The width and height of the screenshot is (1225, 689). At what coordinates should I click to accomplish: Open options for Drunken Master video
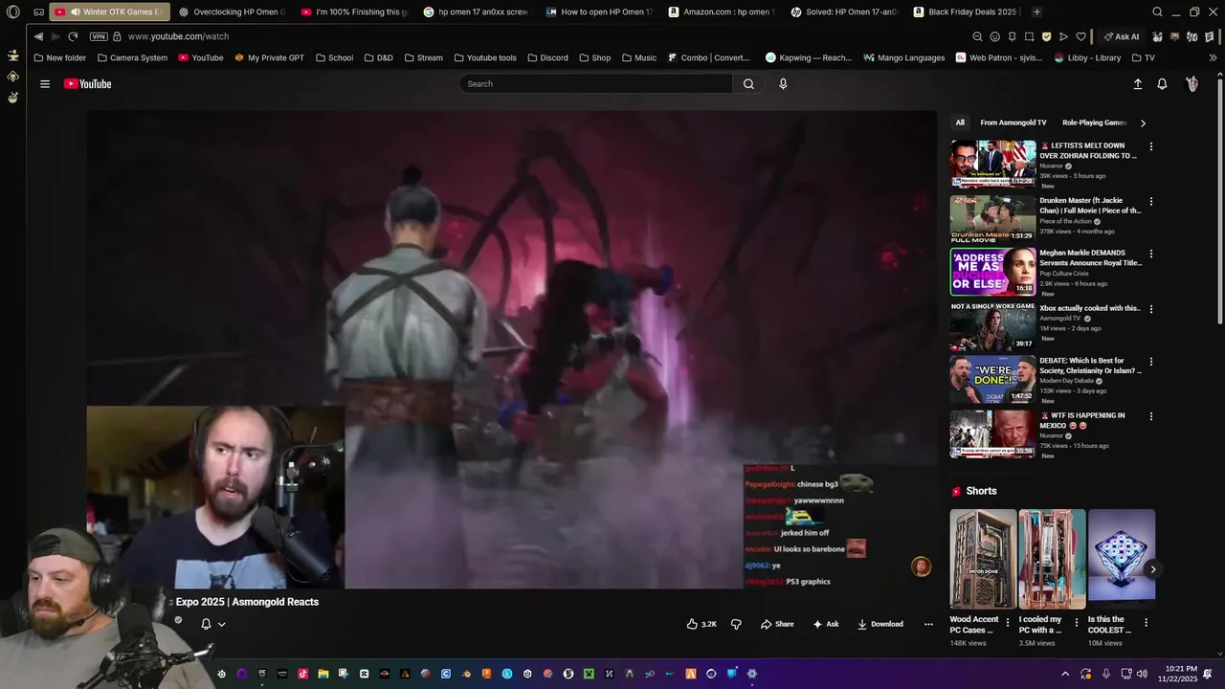1151,202
